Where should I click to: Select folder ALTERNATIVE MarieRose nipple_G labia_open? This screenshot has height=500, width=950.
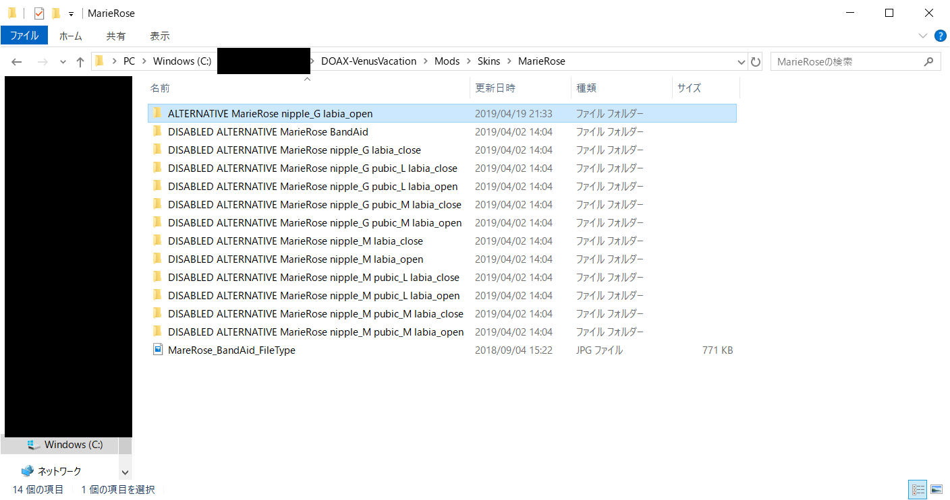point(442,113)
